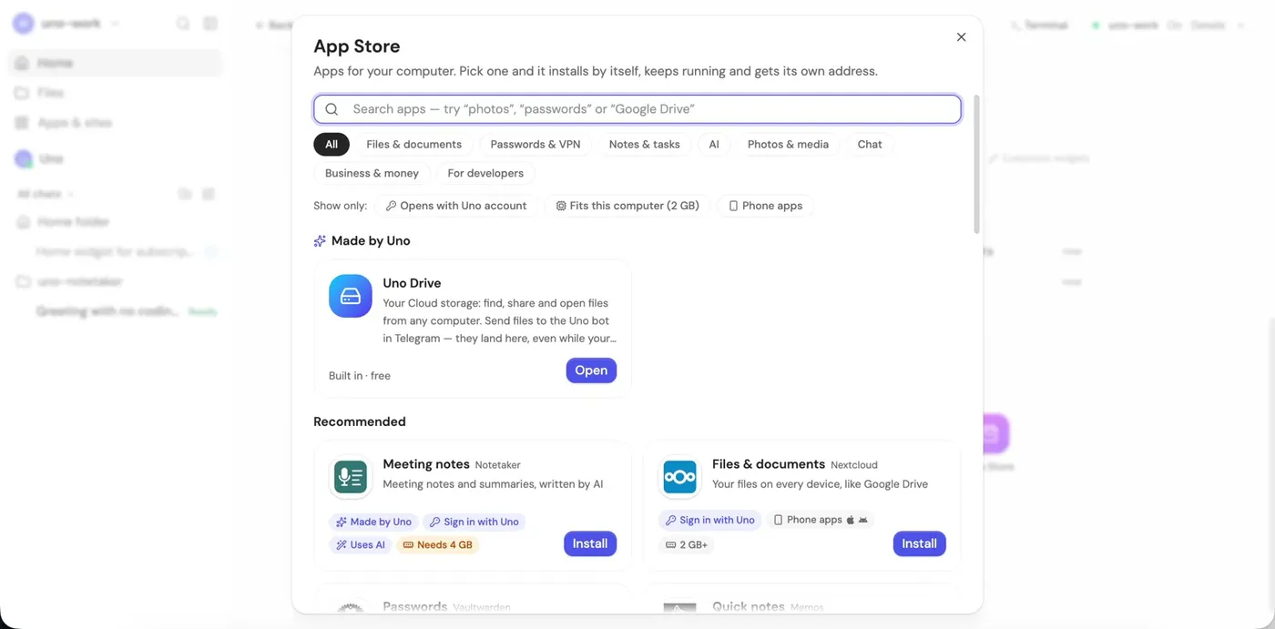
Task: Click the Uses AI tag
Action: click(361, 544)
